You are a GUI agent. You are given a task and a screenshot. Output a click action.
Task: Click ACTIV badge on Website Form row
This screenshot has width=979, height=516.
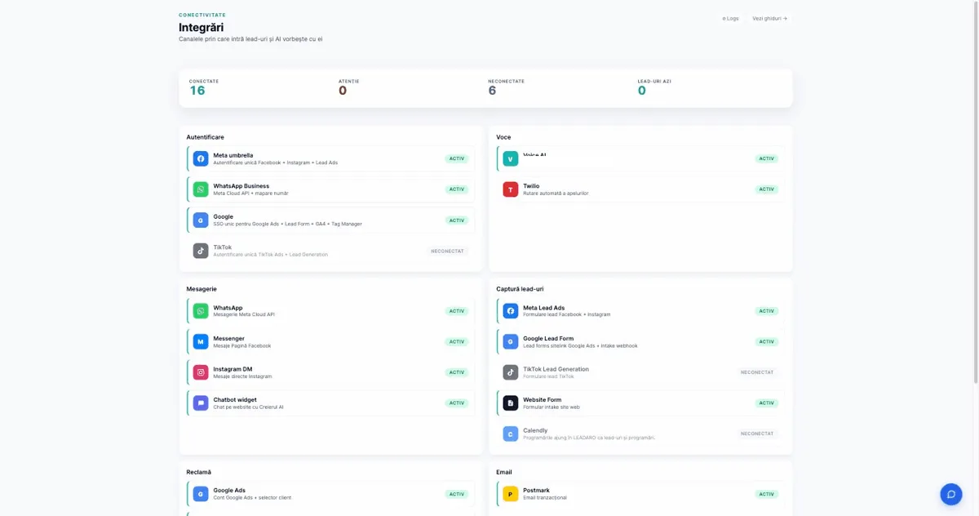[x=767, y=403]
